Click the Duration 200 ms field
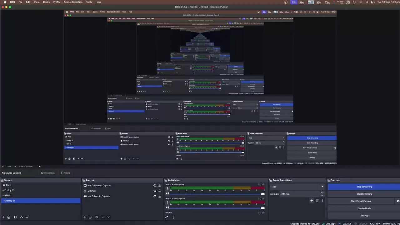Screen dimensions: 400x225 pyautogui.click(x=300, y=194)
